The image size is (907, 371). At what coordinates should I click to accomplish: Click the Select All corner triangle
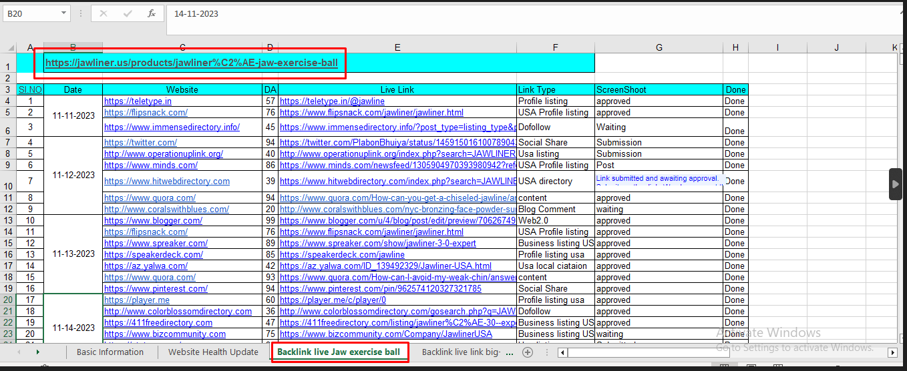pyautogui.click(x=9, y=47)
